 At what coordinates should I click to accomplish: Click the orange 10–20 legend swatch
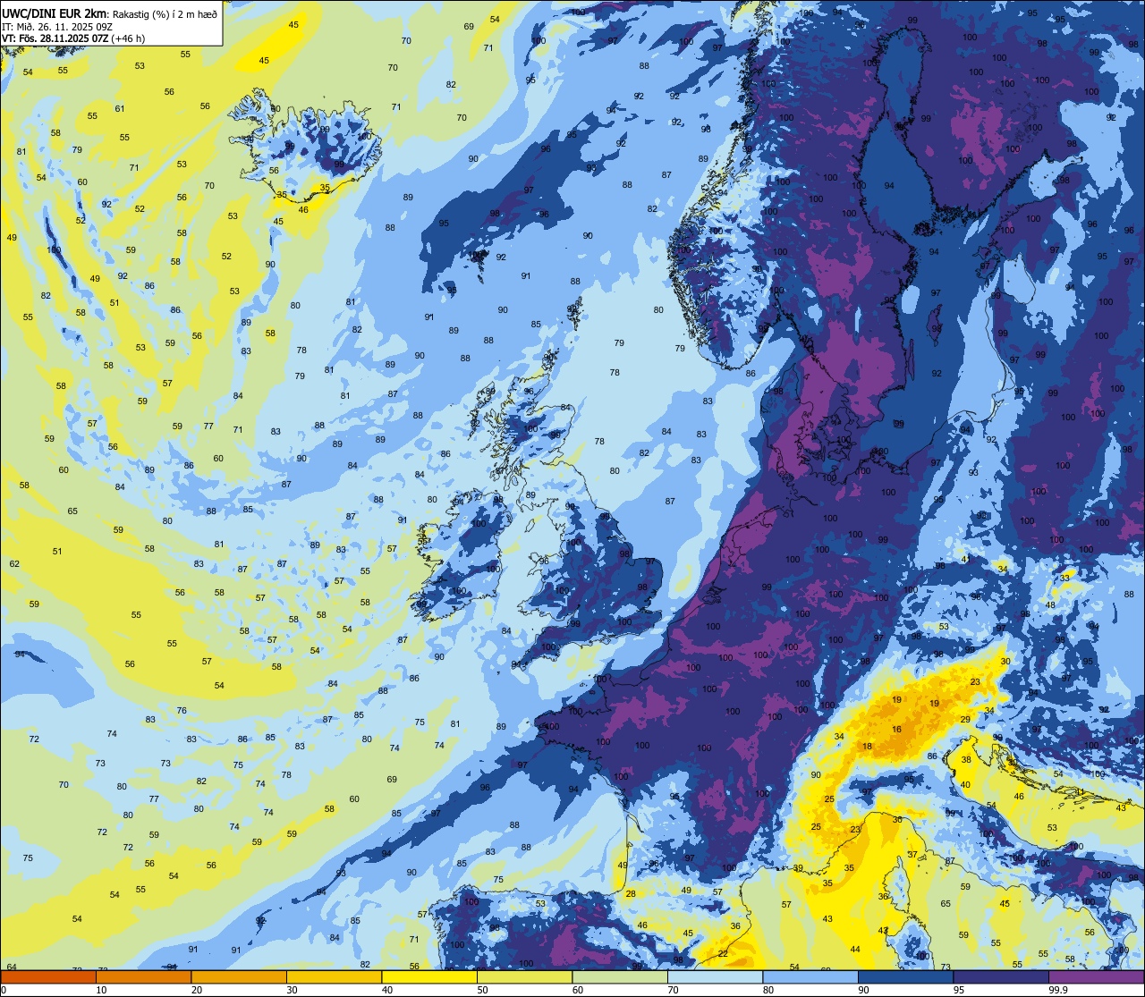pos(143,976)
